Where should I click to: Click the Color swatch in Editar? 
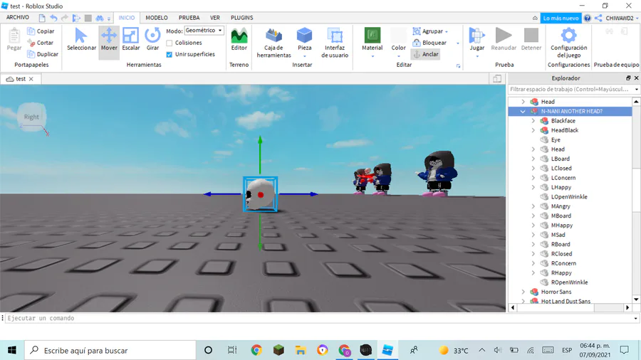tap(399, 36)
